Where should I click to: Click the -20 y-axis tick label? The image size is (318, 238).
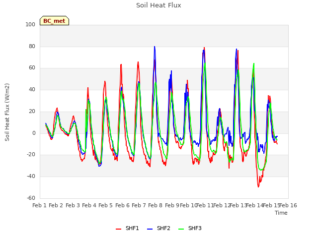31,154
